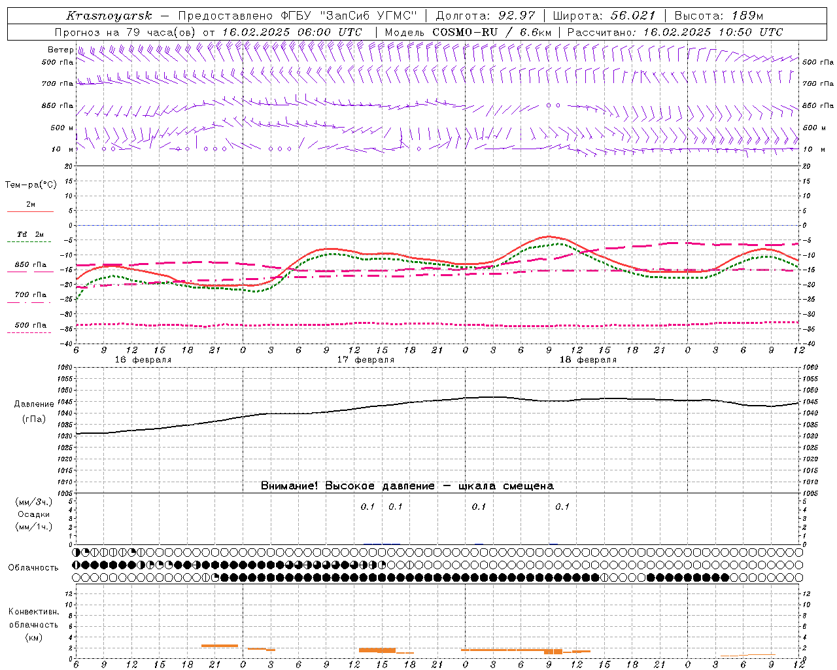Viewport: 837px width, 670px height.
Task: Select the Td 2м dew point legend entry
Action: (x=30, y=234)
